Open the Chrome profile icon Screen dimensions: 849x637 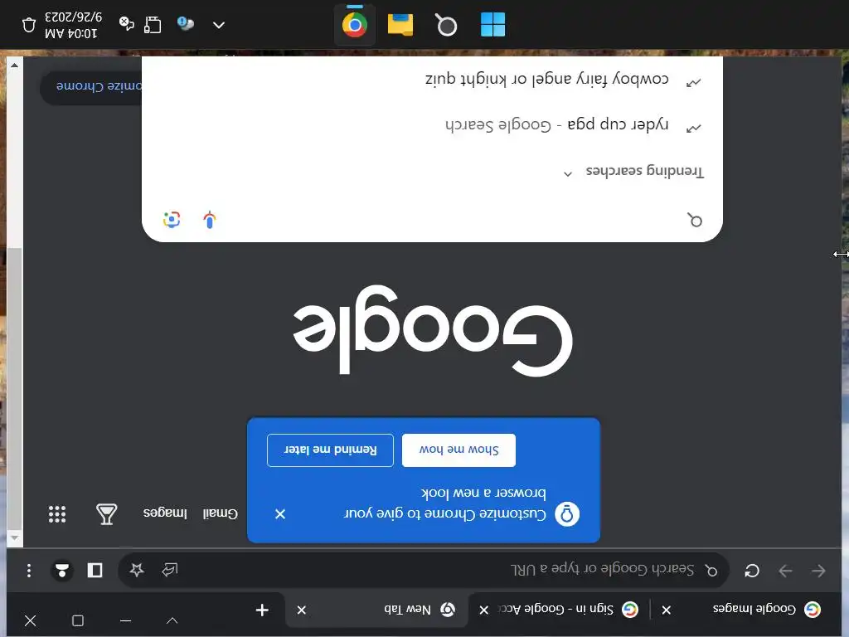pos(61,571)
